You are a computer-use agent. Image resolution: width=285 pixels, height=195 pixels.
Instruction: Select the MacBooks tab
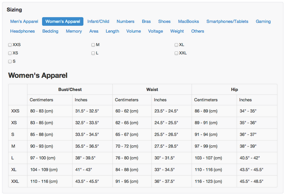tap(189, 21)
